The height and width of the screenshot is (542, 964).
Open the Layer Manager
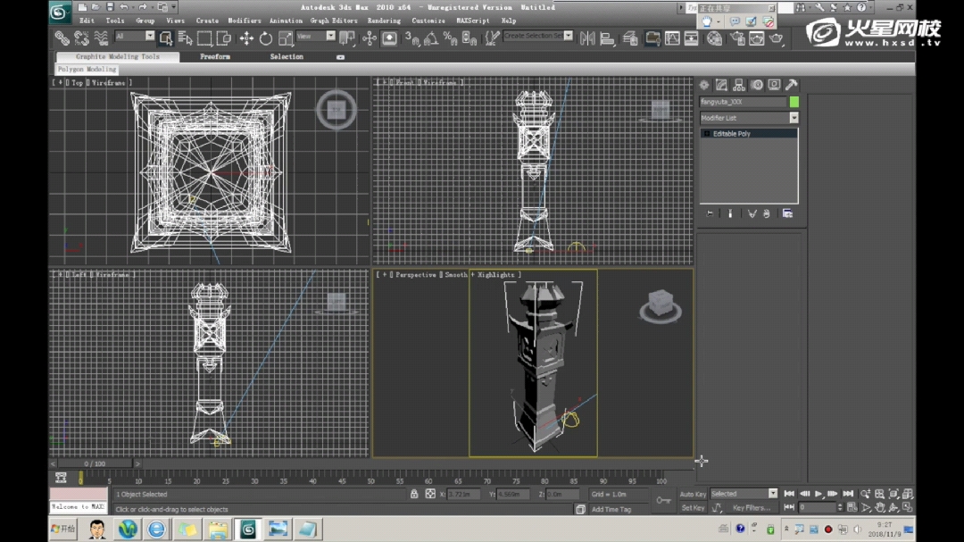[630, 38]
